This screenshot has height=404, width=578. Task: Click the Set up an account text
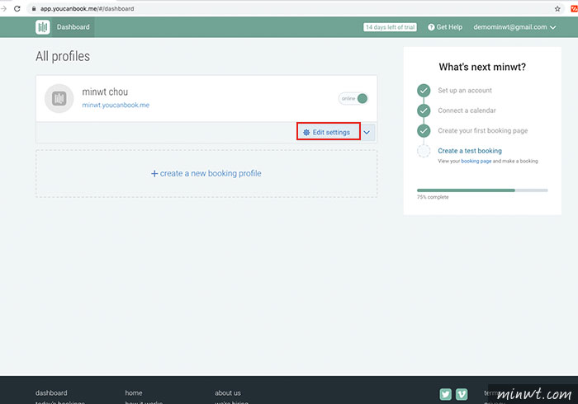pyautogui.click(x=465, y=91)
